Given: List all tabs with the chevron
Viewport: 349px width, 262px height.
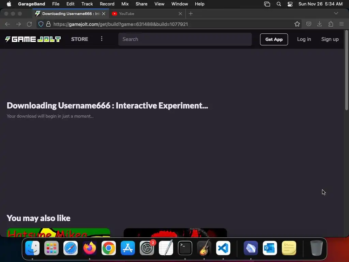Looking at the screenshot, I should [x=336, y=13].
